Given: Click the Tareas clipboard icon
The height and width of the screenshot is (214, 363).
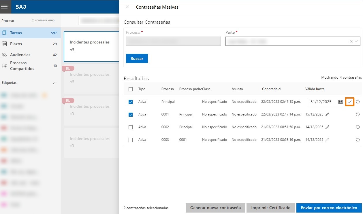Looking at the screenshot, I should (4, 33).
